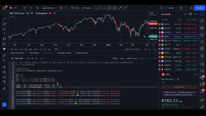The width and height of the screenshot is (206, 116).
Task: Click the Publish button
Action: [200, 8]
